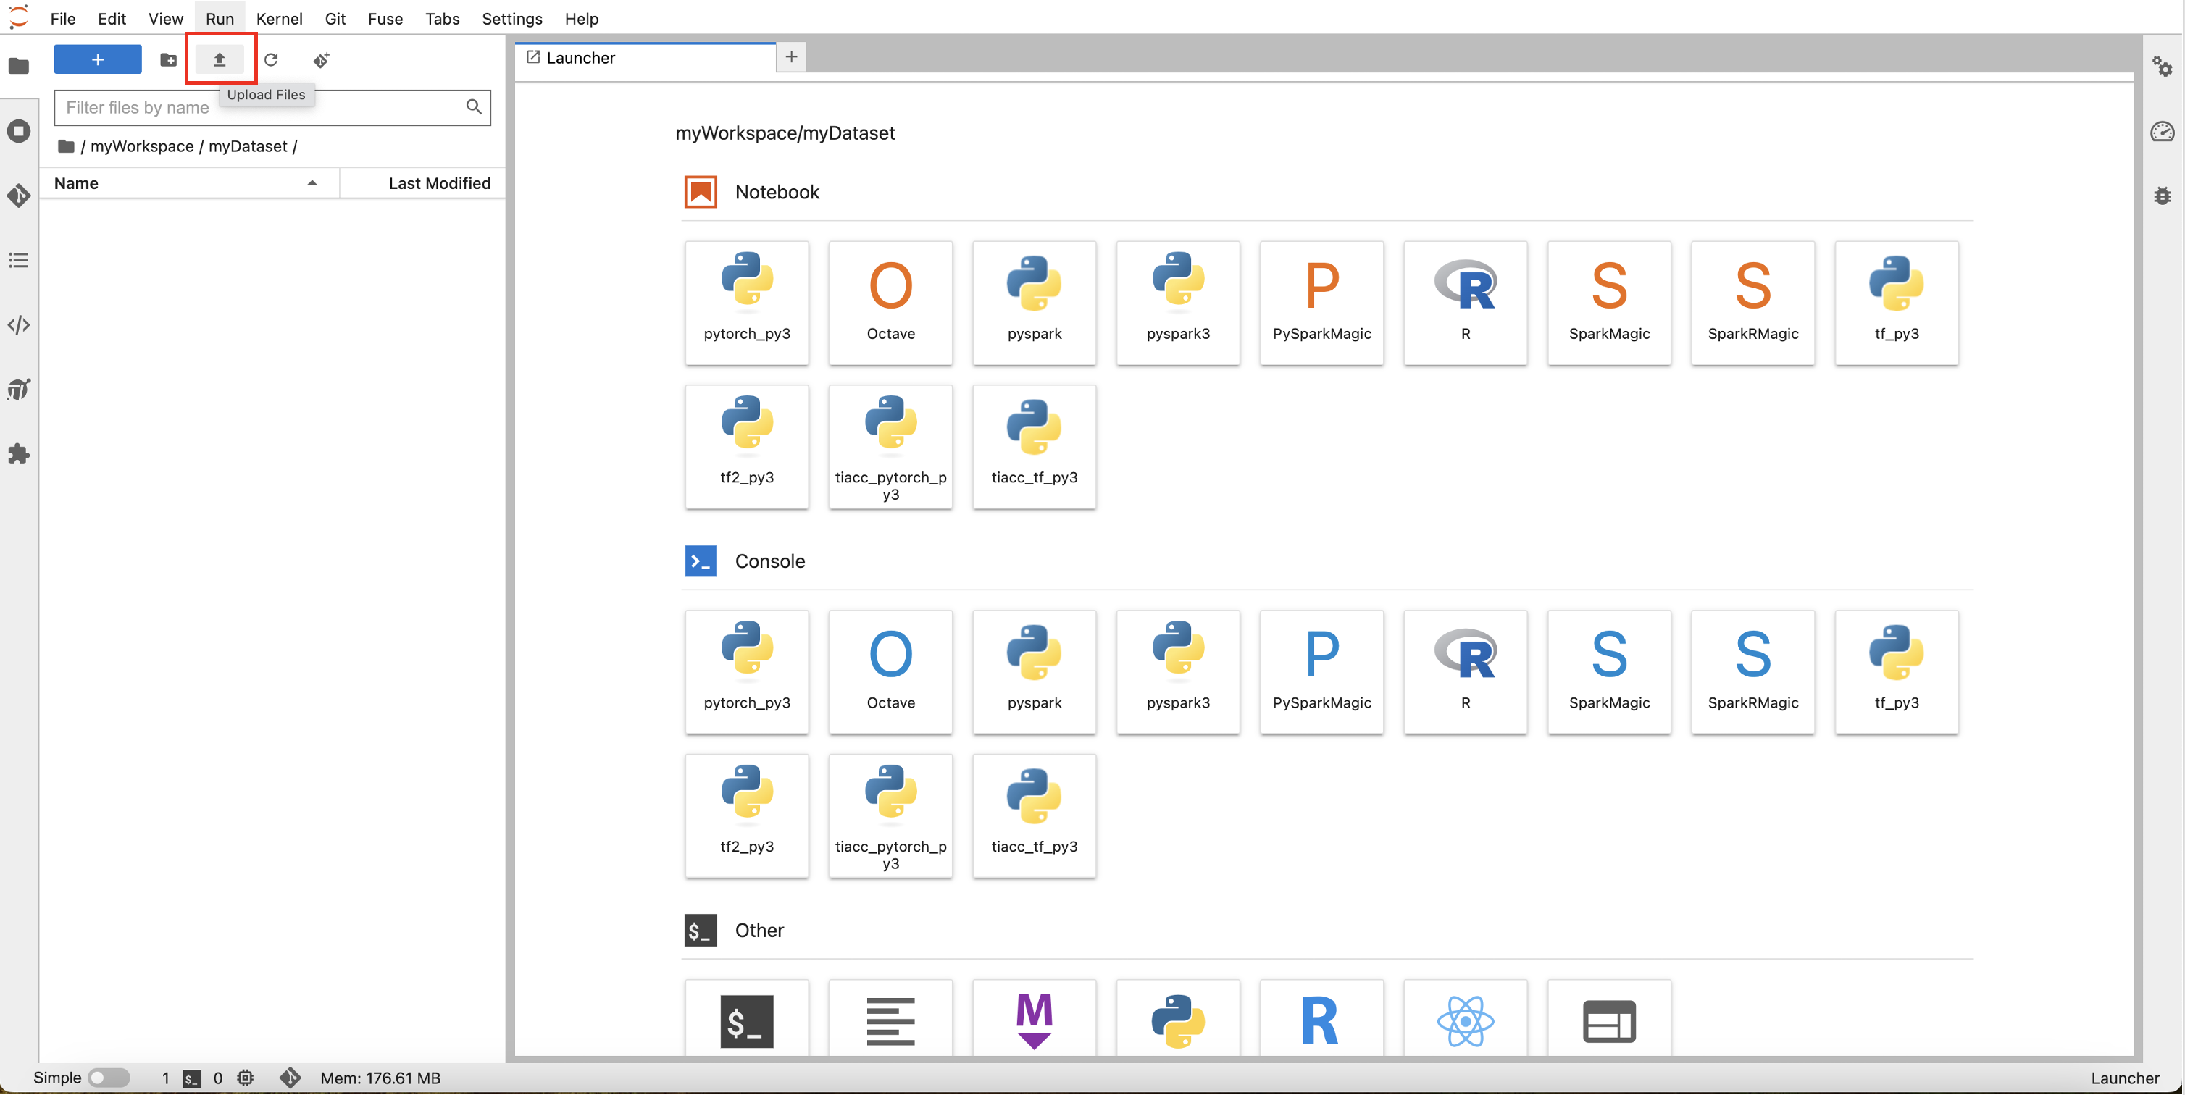The width and height of the screenshot is (2185, 1095).
Task: Launch an Octave notebook
Action: 890,302
